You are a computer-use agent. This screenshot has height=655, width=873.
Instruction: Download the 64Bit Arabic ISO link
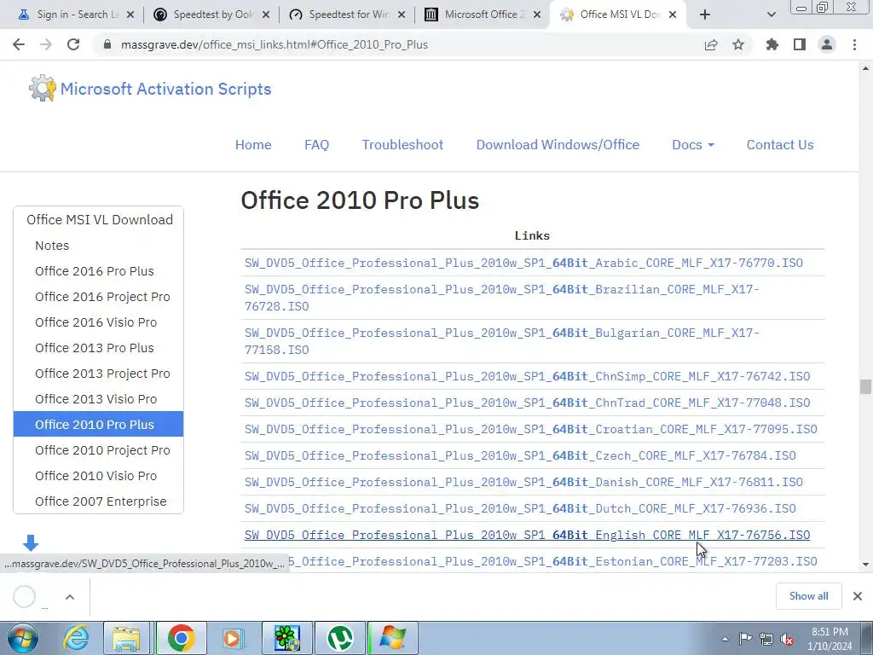pyautogui.click(x=523, y=263)
